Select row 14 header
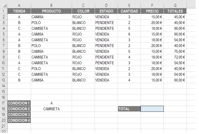The image size is (199, 134). click(x=4, y=86)
